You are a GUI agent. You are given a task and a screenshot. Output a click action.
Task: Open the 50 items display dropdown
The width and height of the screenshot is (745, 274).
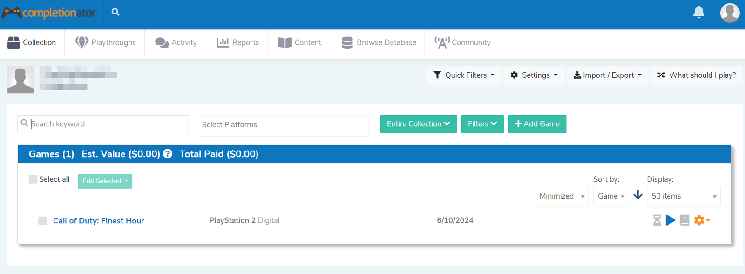click(x=683, y=196)
